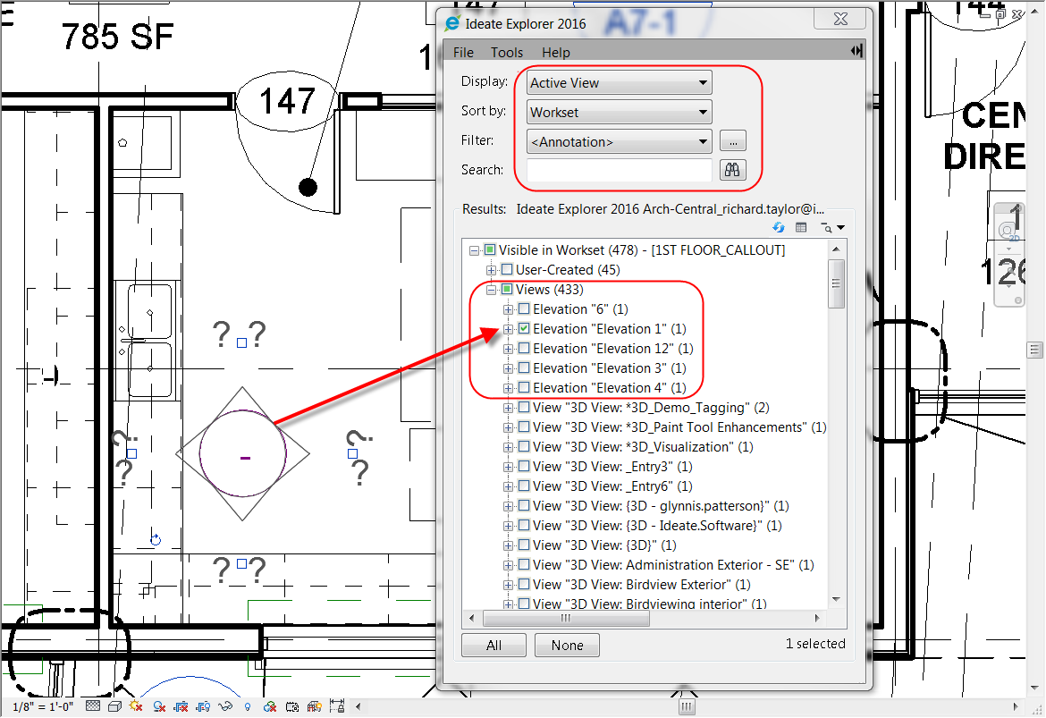Click inside the Search text field
1046x718 pixels.
(619, 170)
